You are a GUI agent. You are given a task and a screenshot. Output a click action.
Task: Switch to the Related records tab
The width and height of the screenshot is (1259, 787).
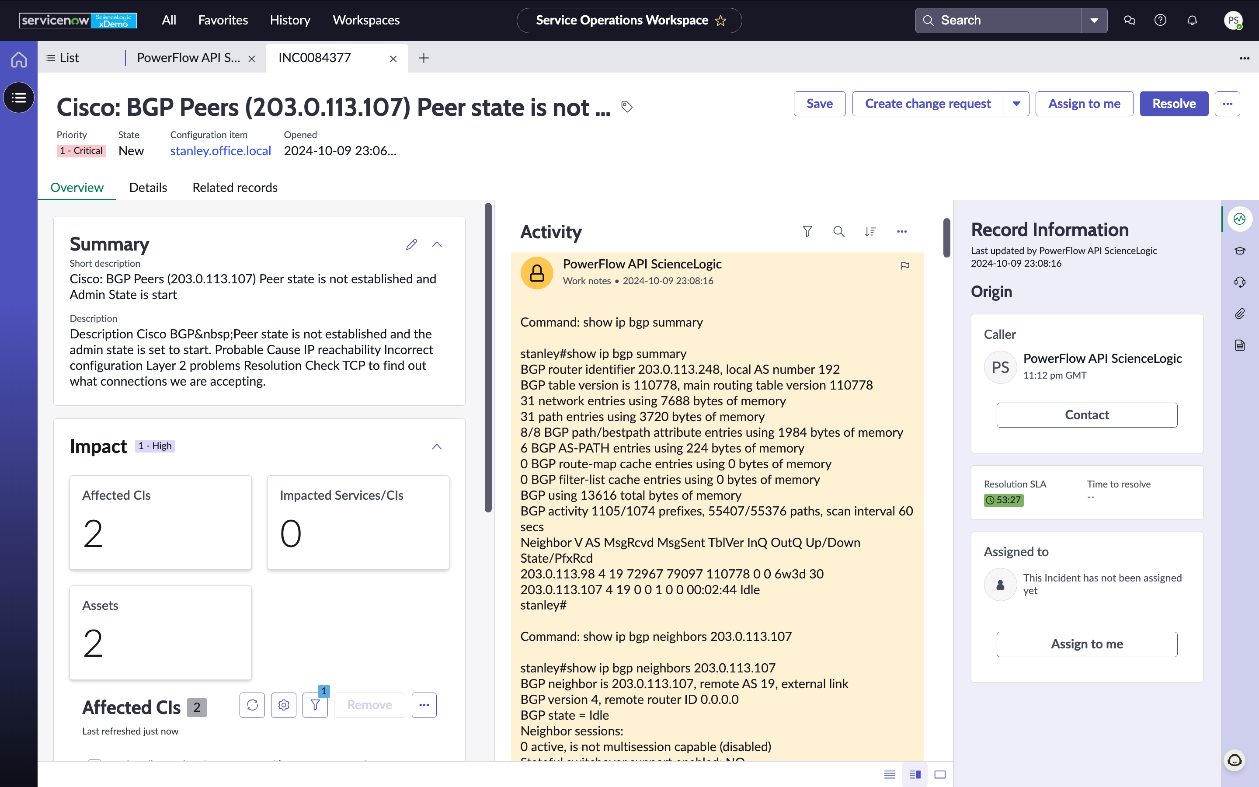(x=235, y=188)
